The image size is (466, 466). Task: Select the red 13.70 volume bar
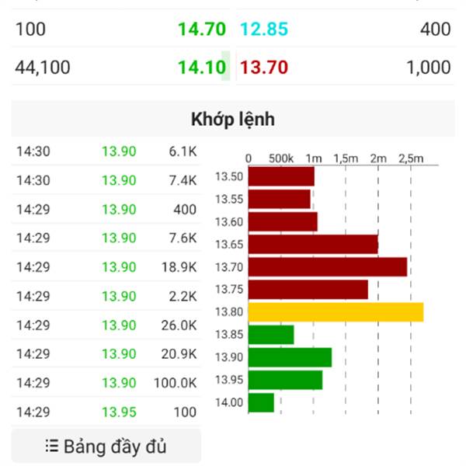[x=328, y=267]
